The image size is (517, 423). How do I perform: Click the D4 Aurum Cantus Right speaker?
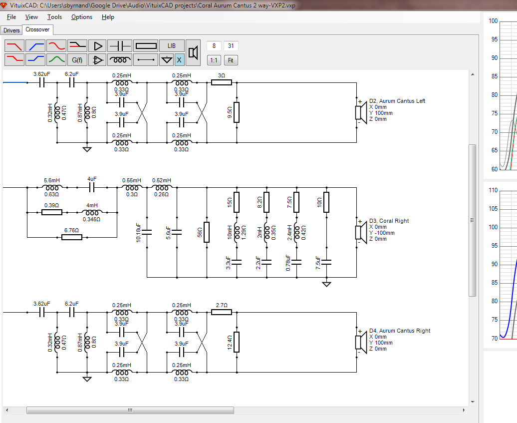361,342
